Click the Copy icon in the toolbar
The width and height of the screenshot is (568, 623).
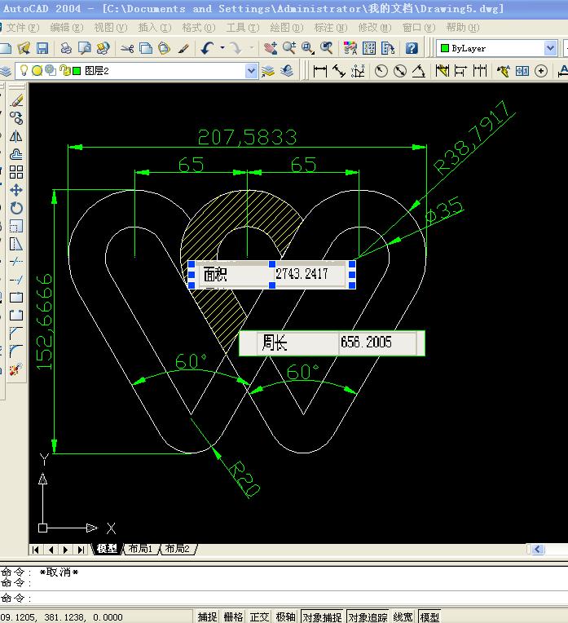coord(146,48)
